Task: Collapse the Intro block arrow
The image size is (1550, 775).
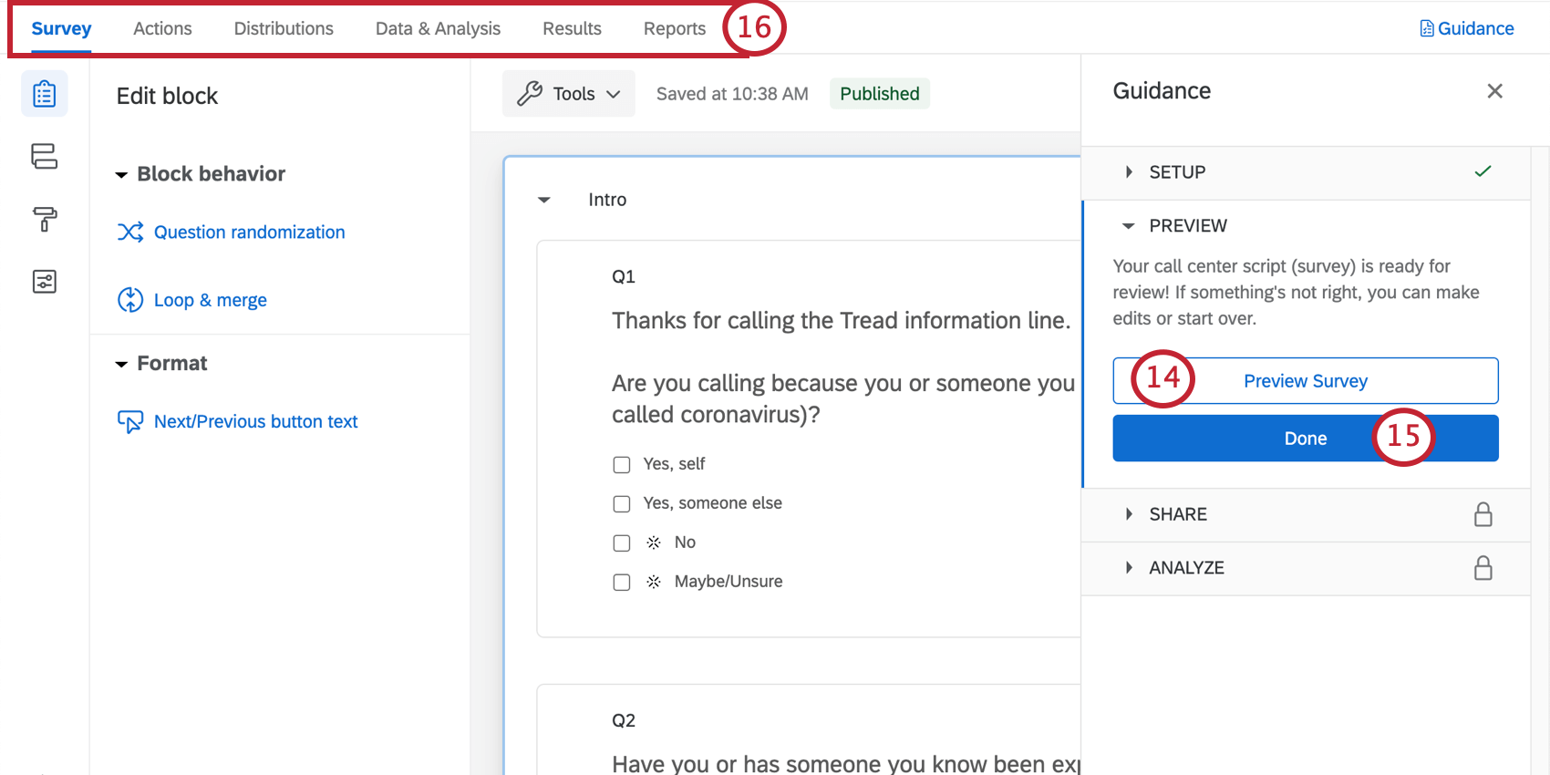Action: coord(544,200)
